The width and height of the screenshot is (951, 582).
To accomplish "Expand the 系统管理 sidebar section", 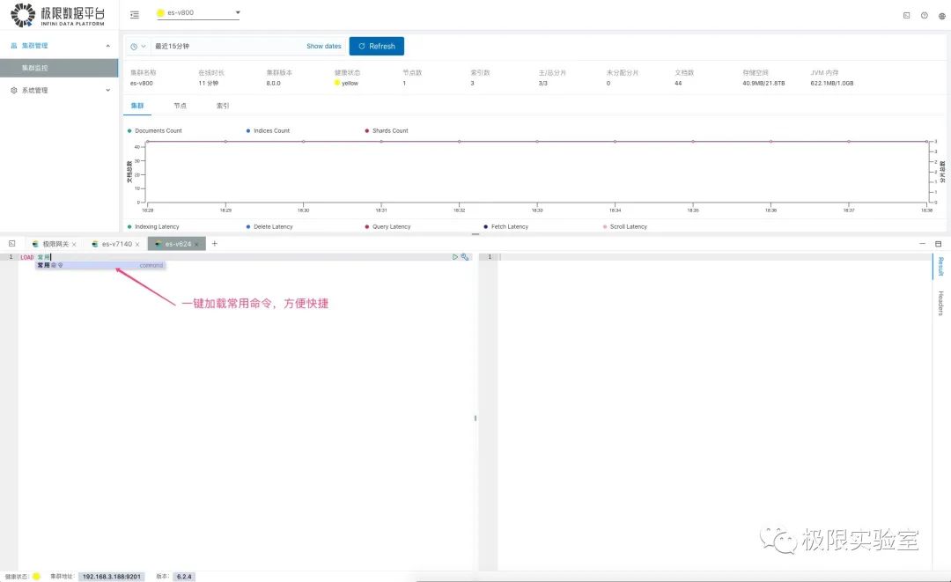I will tap(108, 91).
